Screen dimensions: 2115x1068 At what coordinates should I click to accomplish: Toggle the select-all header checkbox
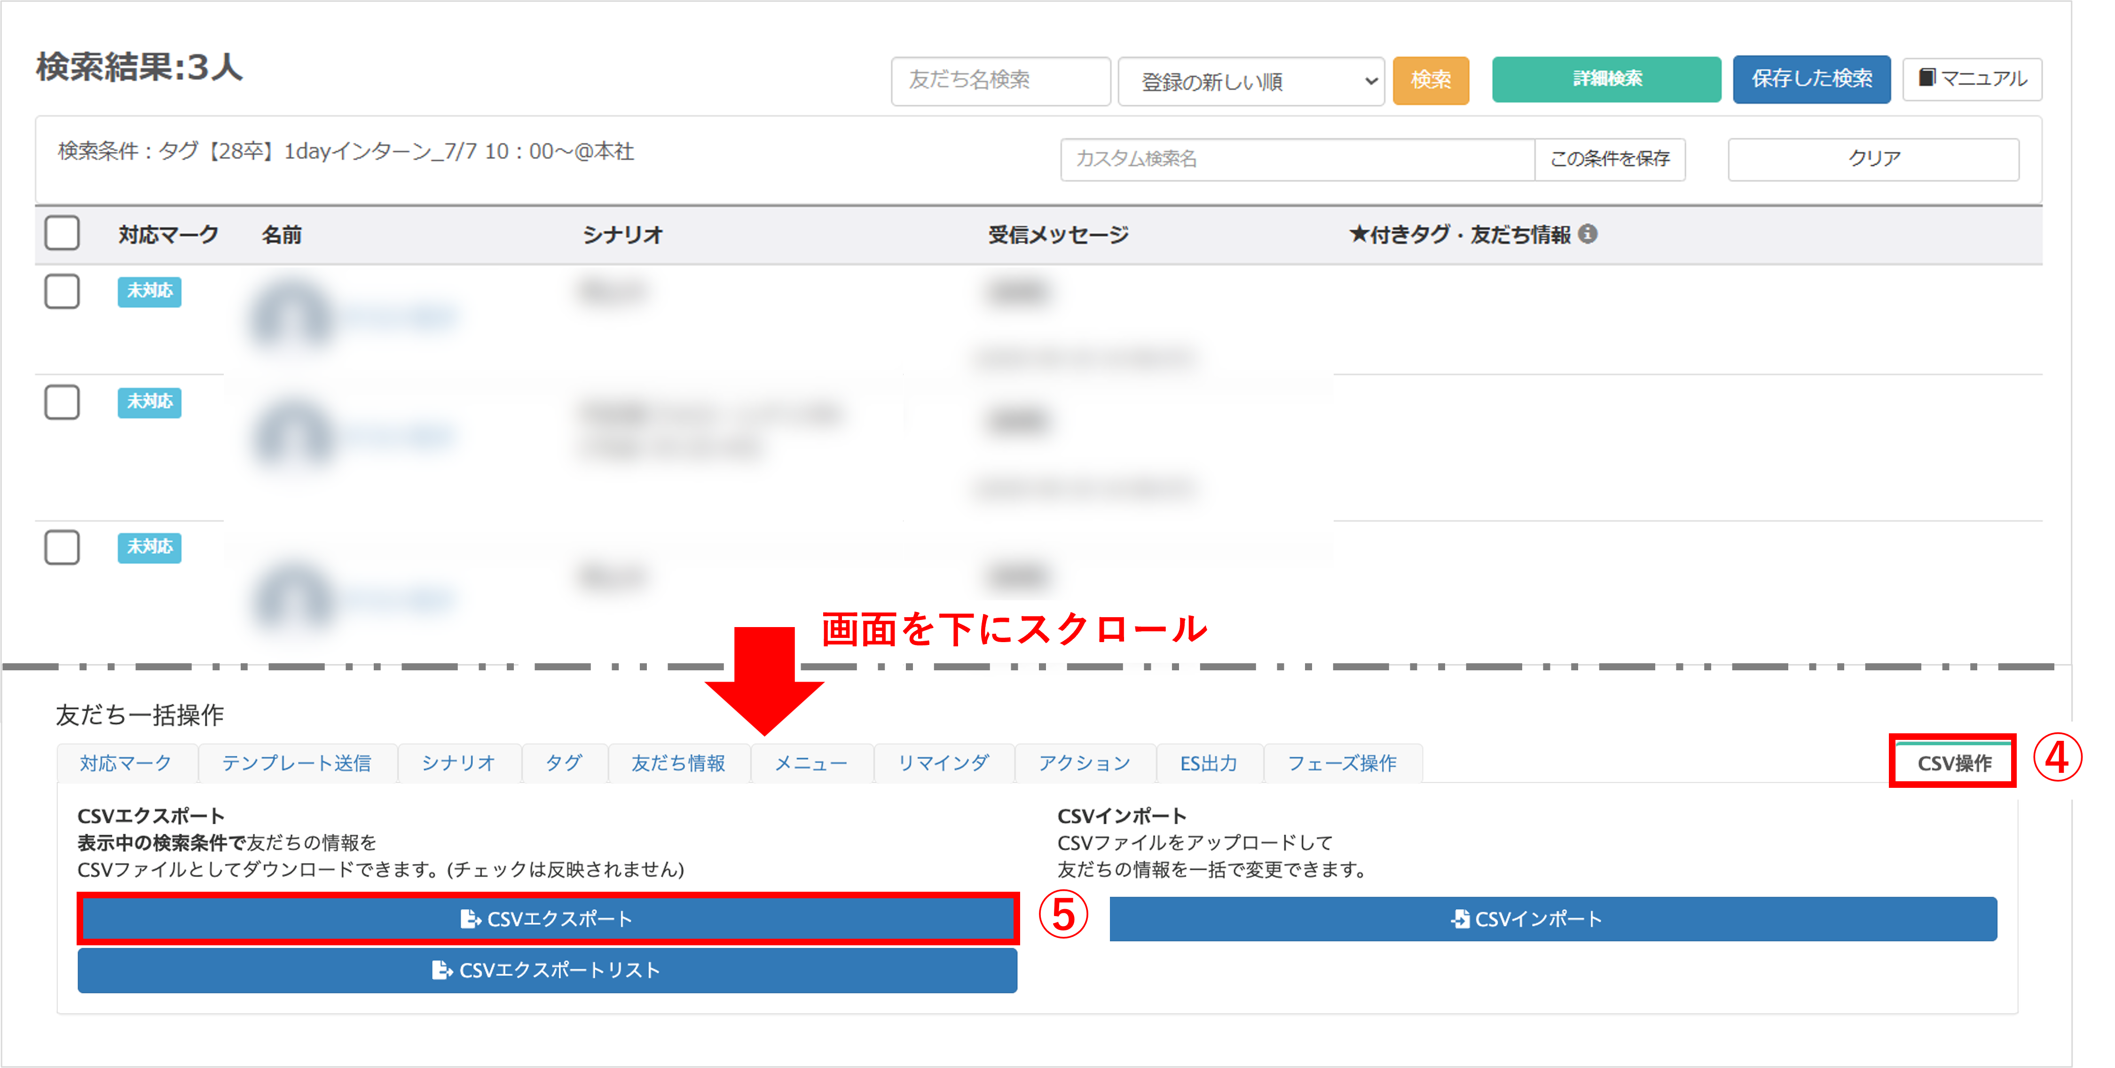tap(63, 233)
